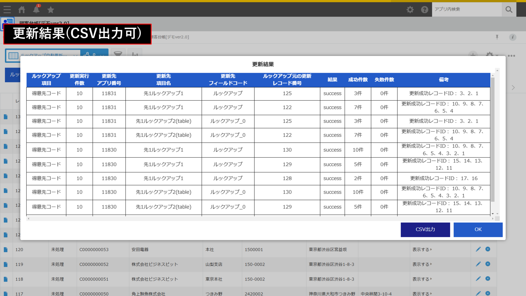Click the favorites star icon
The width and height of the screenshot is (526, 296).
[x=51, y=10]
